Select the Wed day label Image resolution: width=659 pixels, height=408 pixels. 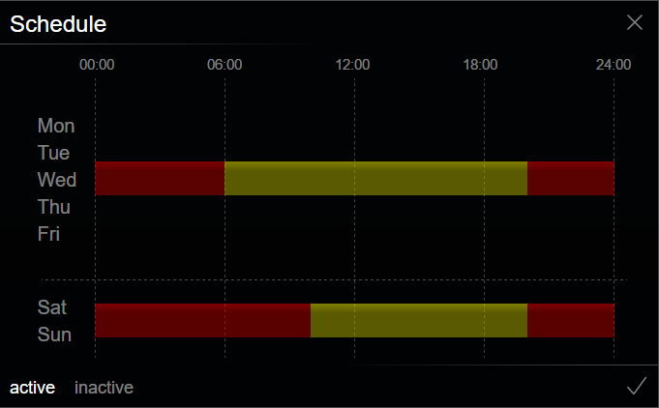[57, 180]
